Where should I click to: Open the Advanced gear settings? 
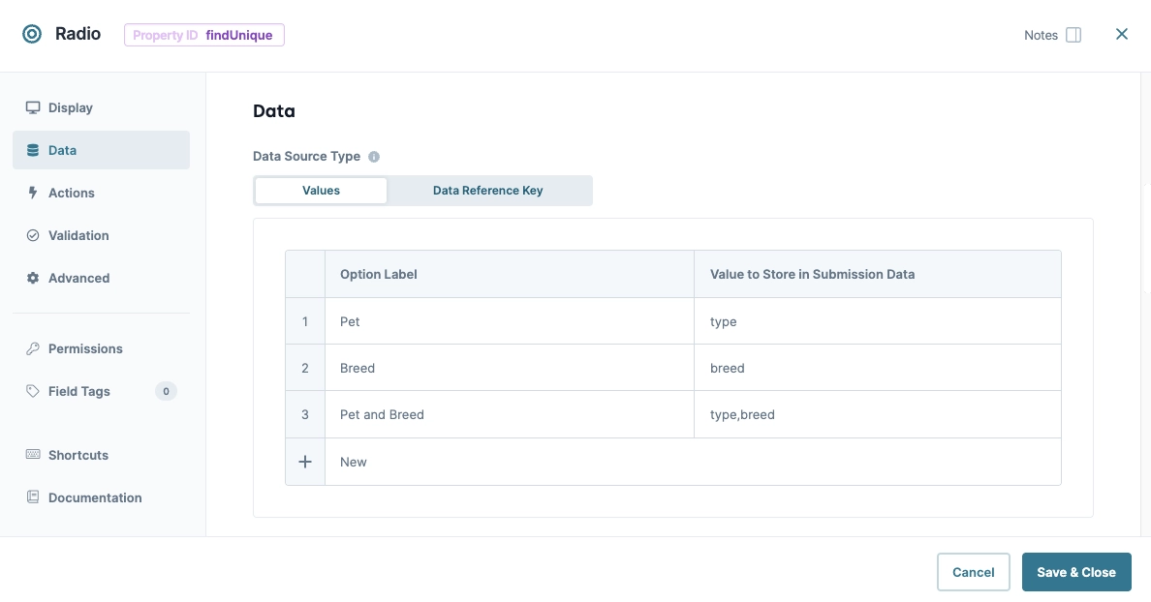(34, 278)
